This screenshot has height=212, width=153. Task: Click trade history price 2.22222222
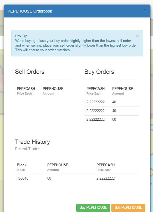[x=105, y=178]
